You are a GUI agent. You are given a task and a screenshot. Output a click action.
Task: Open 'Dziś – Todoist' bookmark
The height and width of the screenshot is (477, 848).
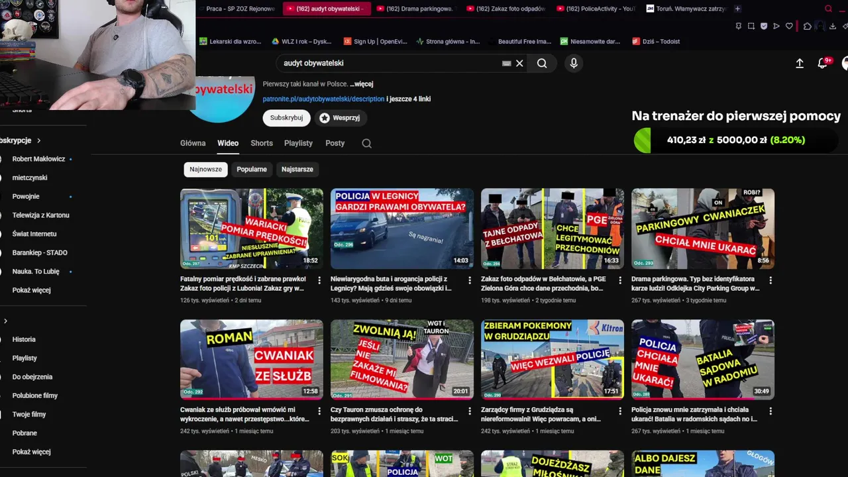(656, 41)
